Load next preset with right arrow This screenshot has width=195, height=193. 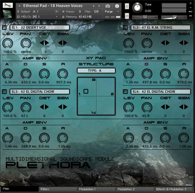(99, 6)
